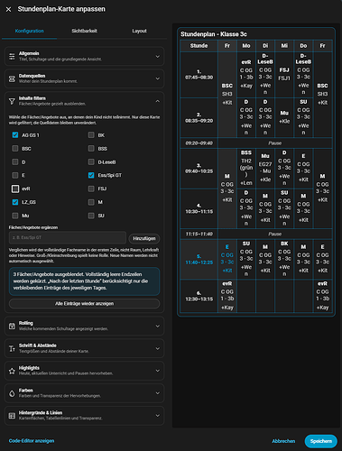This screenshot has width=342, height=451.
Task: Collapse the Inhalte filtern section chevron
Action: point(157,101)
